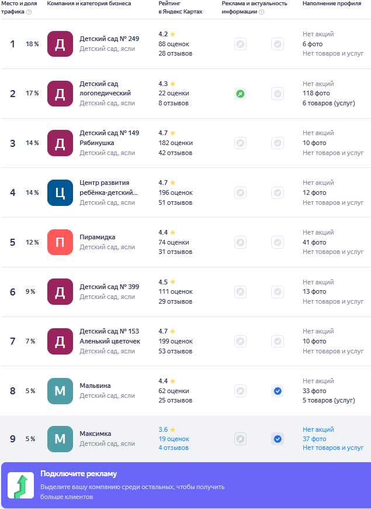Click ad icon in Максимка row
Screen dimensions: 371x509
point(240,439)
